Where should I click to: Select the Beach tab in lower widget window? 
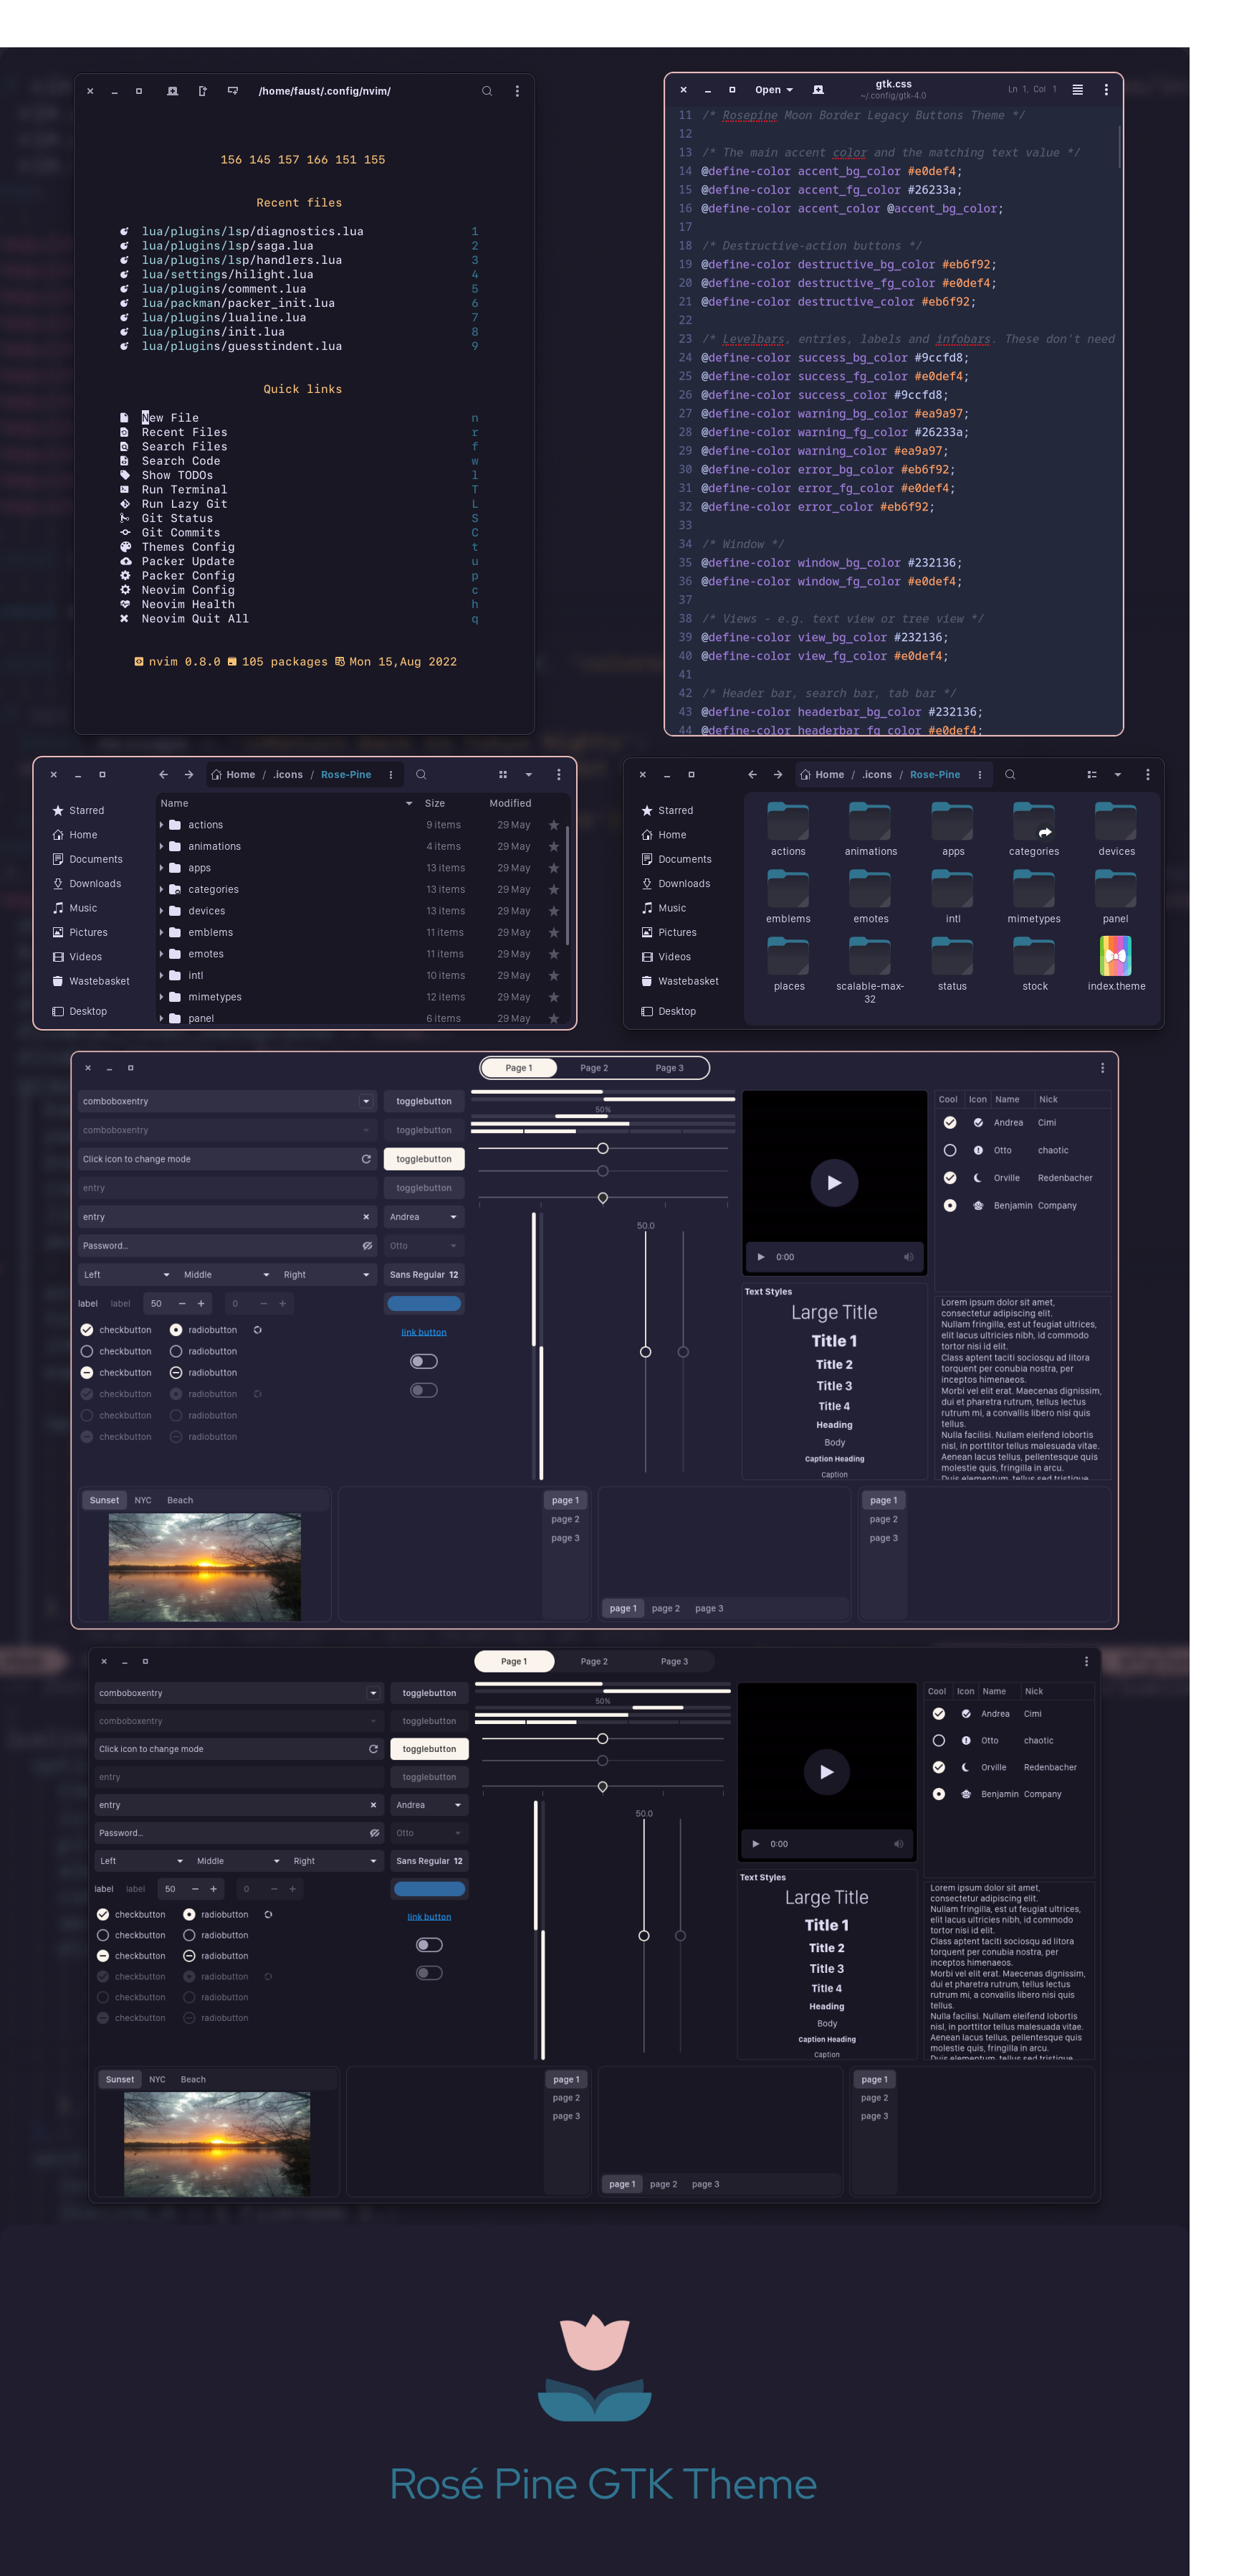coord(193,2079)
